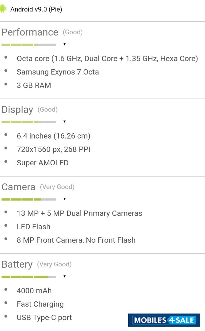Screen dimensions: 205x331
Task: Click the bullet icon beside USB Type-C port
Action: point(6,316)
